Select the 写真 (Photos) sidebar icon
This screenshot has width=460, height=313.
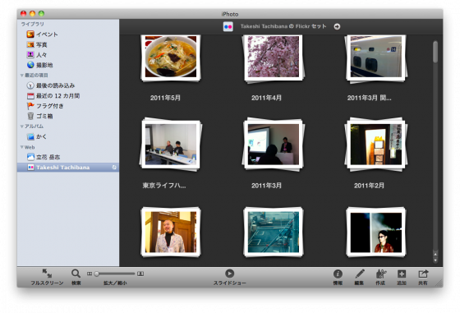pos(30,44)
